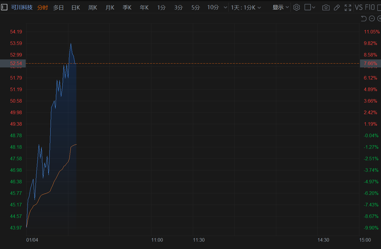Click the 15:00 time axis label
381x249 pixels.
point(365,240)
